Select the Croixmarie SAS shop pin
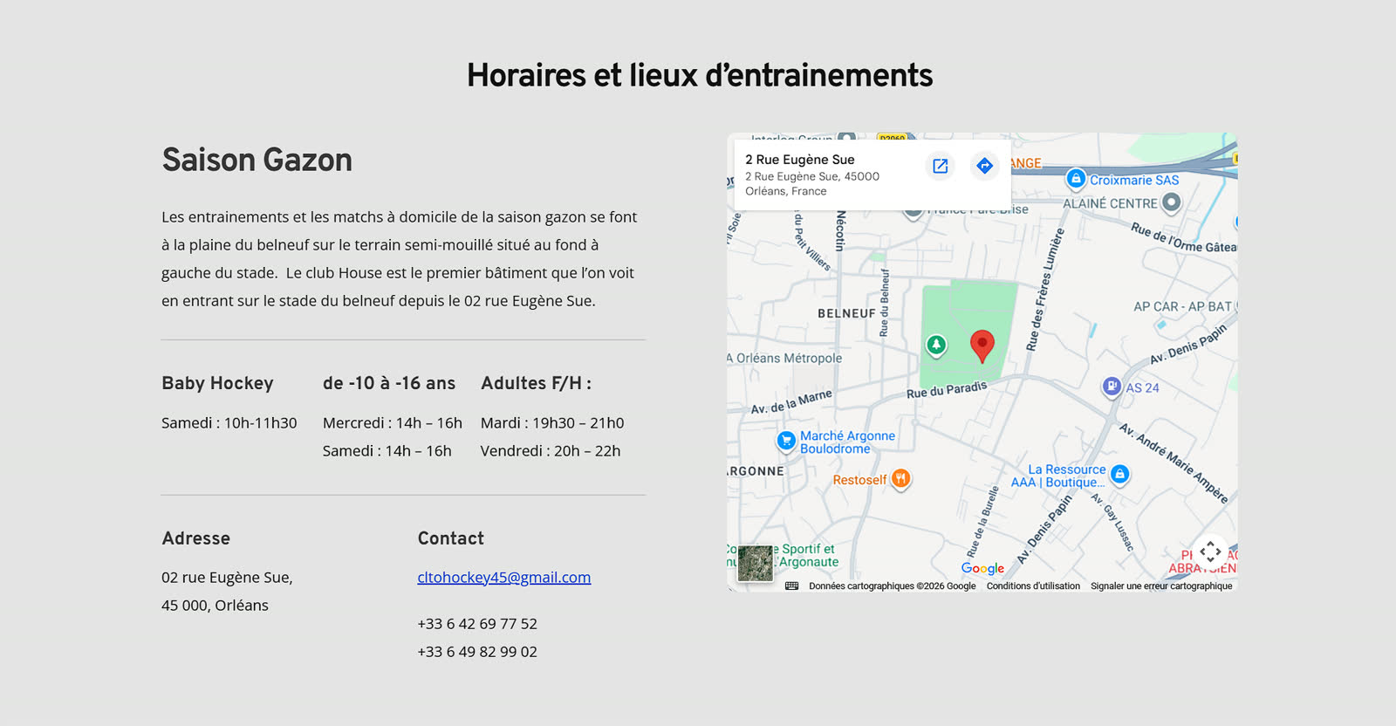The width and height of the screenshot is (1396, 726). click(x=1076, y=180)
